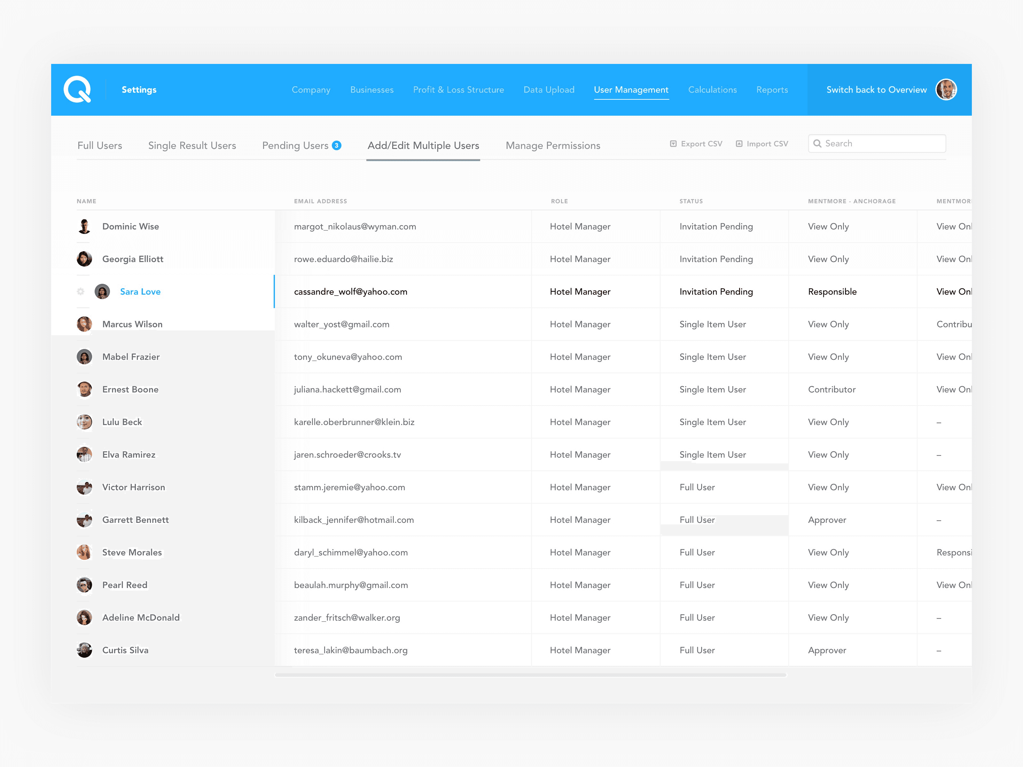Change Sara Love's Responsible permission level
1023x767 pixels.
tap(832, 291)
